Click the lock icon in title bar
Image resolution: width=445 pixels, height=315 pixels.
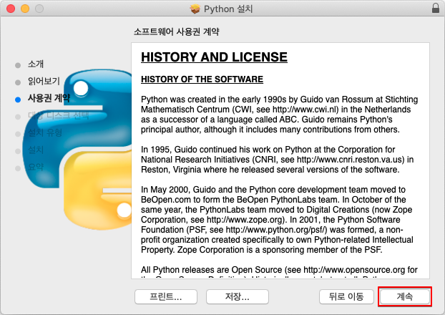click(x=436, y=9)
